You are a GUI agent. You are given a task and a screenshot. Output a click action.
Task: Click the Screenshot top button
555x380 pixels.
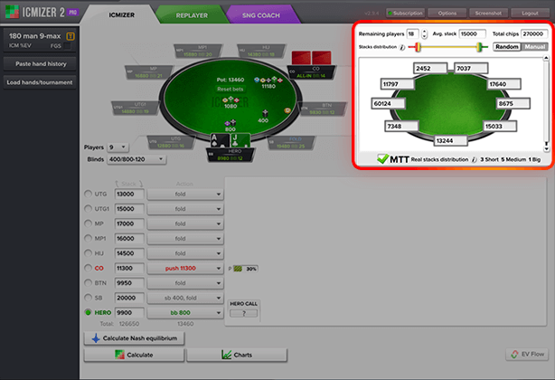(x=488, y=13)
